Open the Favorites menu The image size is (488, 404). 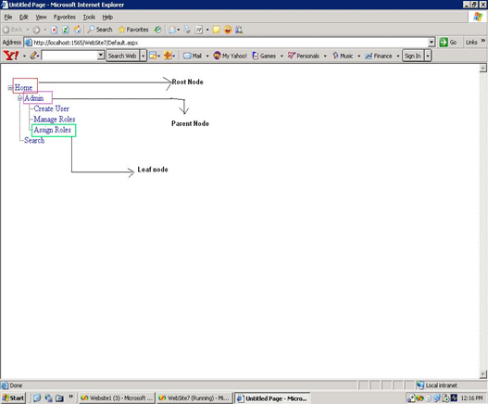point(65,17)
